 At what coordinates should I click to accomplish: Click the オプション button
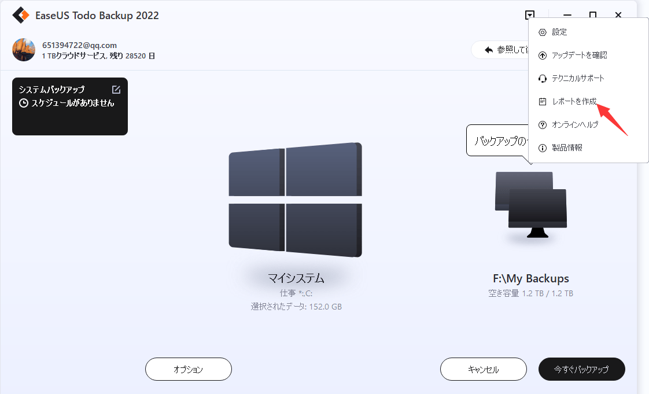(x=189, y=369)
